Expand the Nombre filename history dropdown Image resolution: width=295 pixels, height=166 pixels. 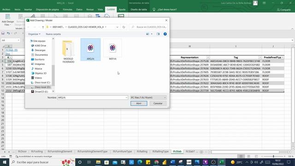coord(126,97)
